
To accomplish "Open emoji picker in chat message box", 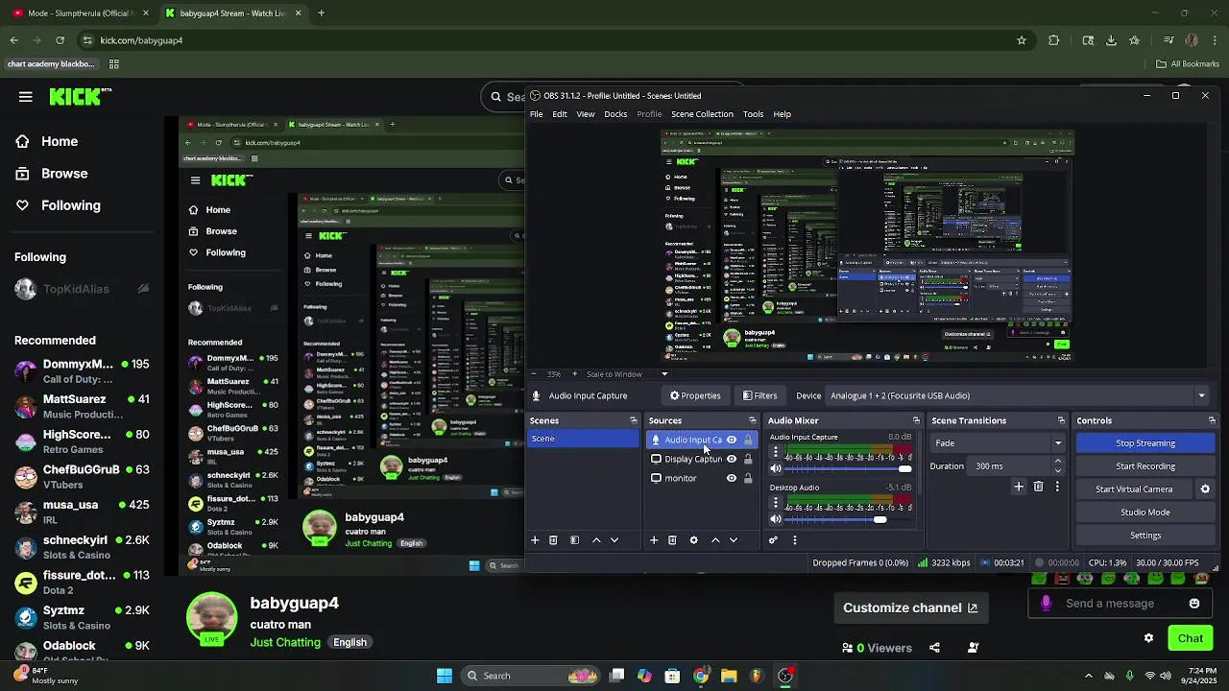I will tap(1194, 604).
